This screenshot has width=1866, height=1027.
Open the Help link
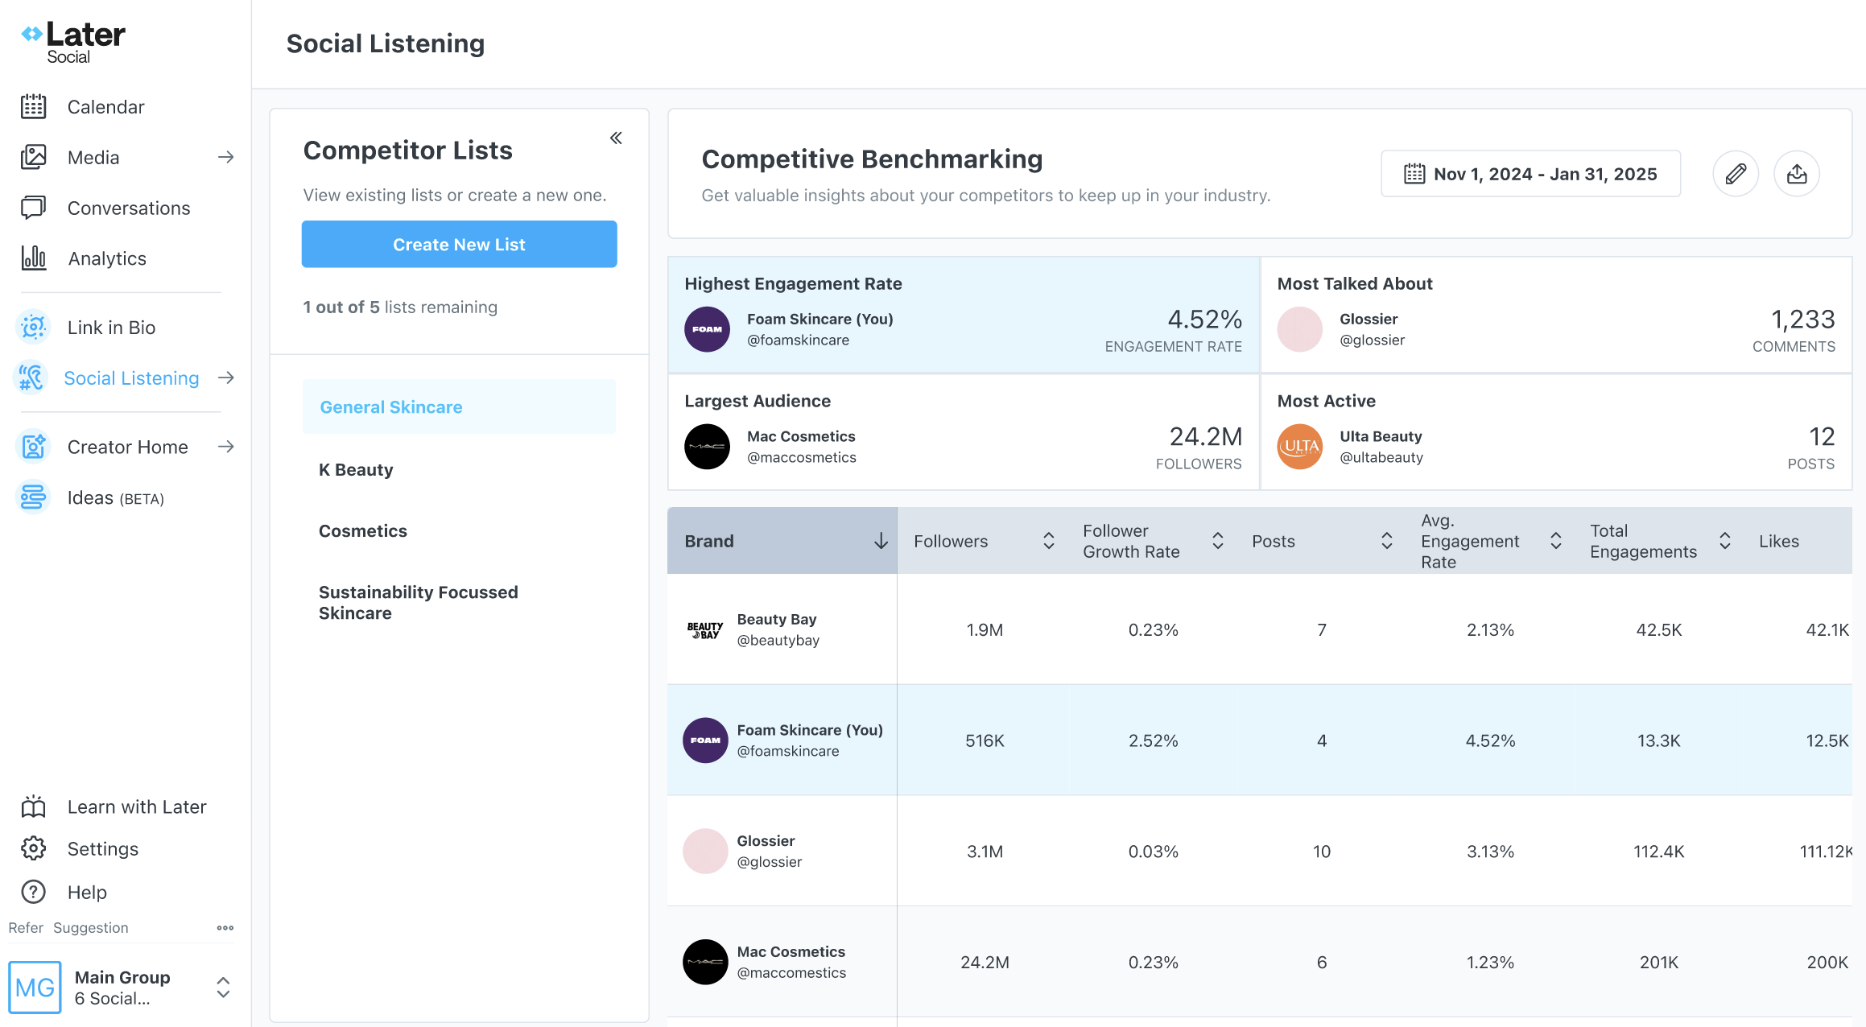(x=87, y=892)
